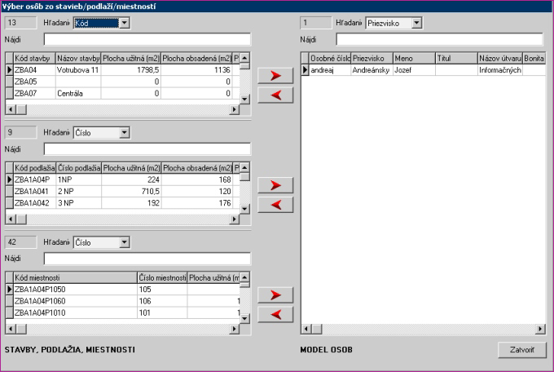The height and width of the screenshot is (372, 554).
Task: Click left arrow button beside rooms table
Action: tap(275, 314)
